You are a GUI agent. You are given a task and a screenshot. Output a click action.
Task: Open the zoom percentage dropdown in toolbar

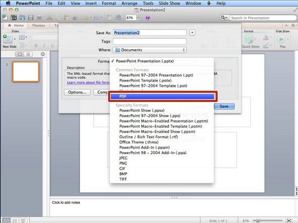(138, 18)
